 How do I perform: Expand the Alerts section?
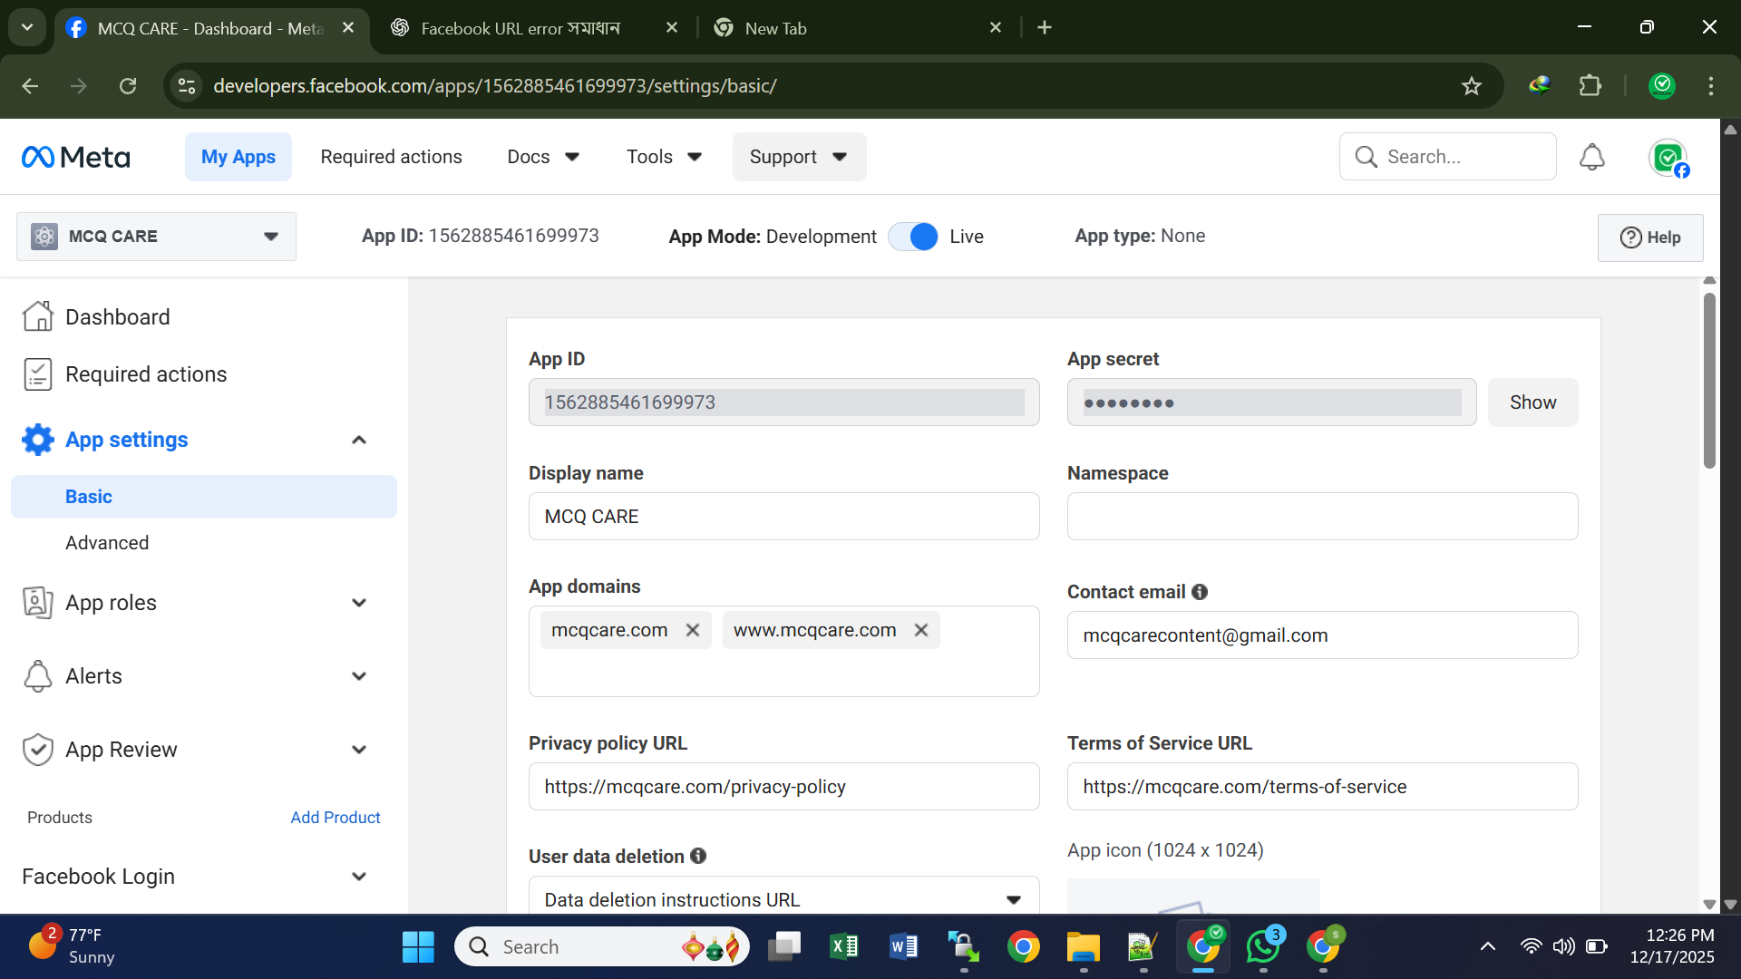click(x=359, y=676)
